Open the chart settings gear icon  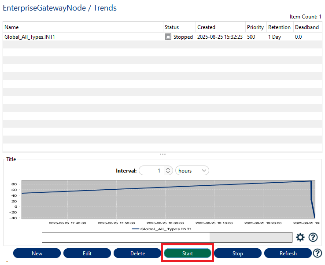click(300, 238)
